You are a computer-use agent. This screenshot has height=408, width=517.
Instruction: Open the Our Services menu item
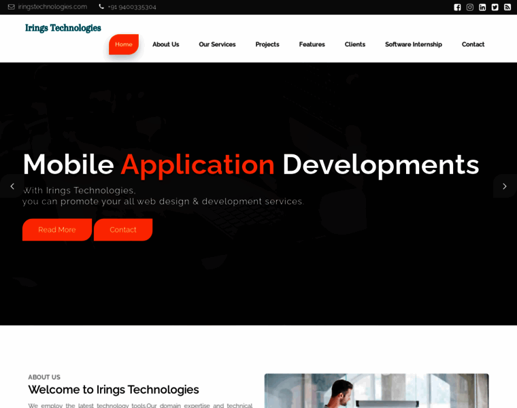point(217,44)
